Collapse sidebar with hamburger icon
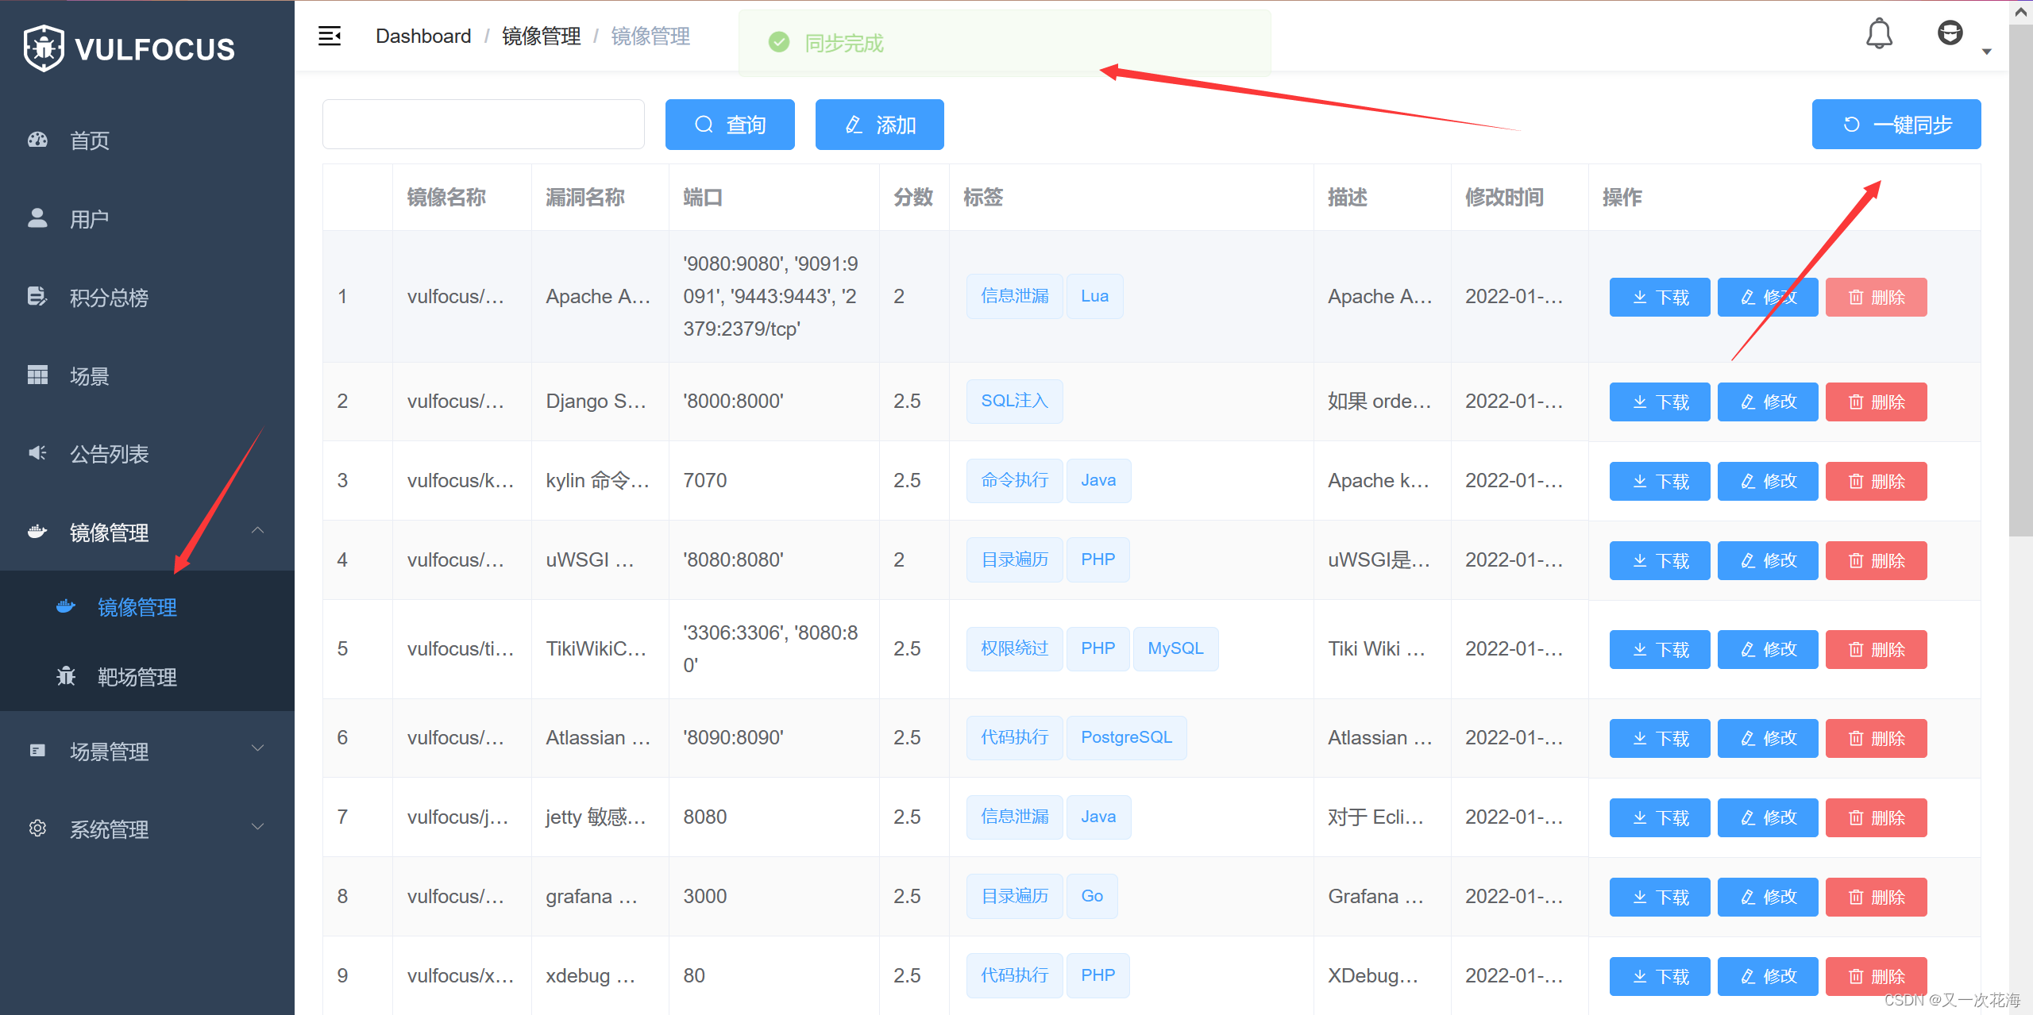Screen dimensions: 2033x1015 (330, 37)
